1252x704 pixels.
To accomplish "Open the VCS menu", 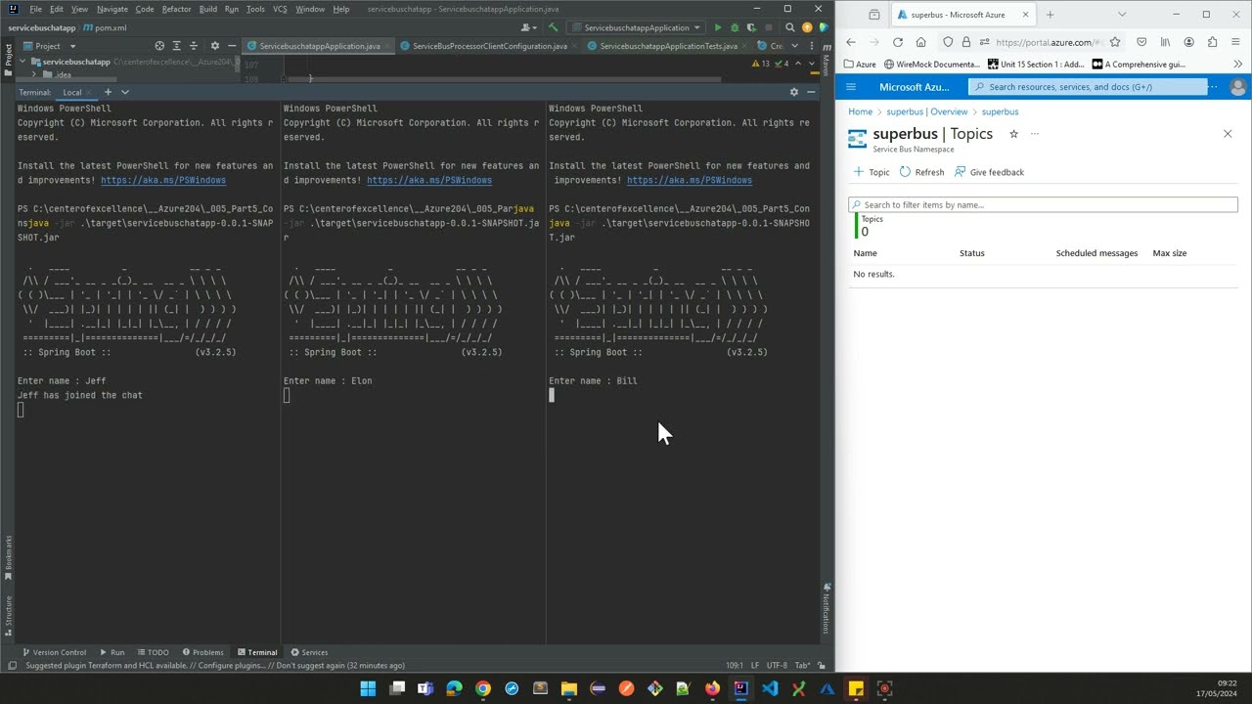I will pos(280,9).
